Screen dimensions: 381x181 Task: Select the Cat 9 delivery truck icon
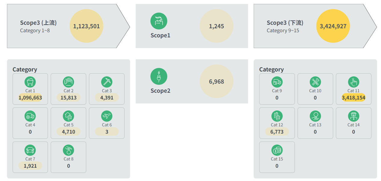click(277, 82)
